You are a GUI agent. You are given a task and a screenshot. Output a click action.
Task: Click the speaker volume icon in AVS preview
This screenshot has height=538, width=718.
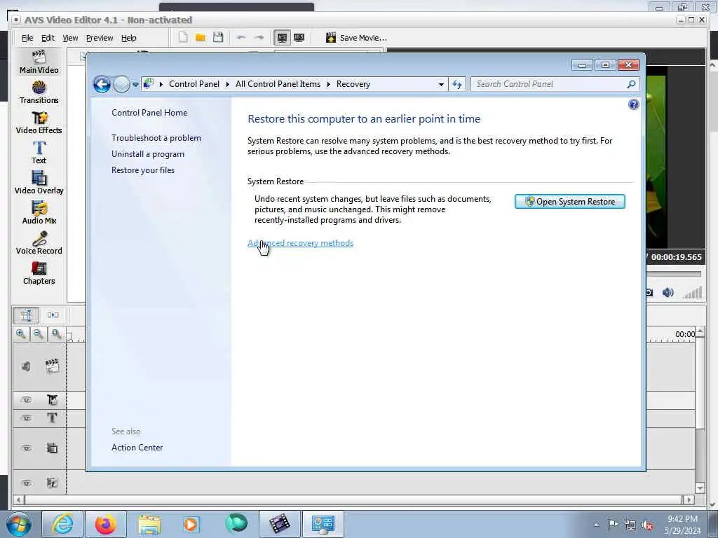click(x=668, y=292)
